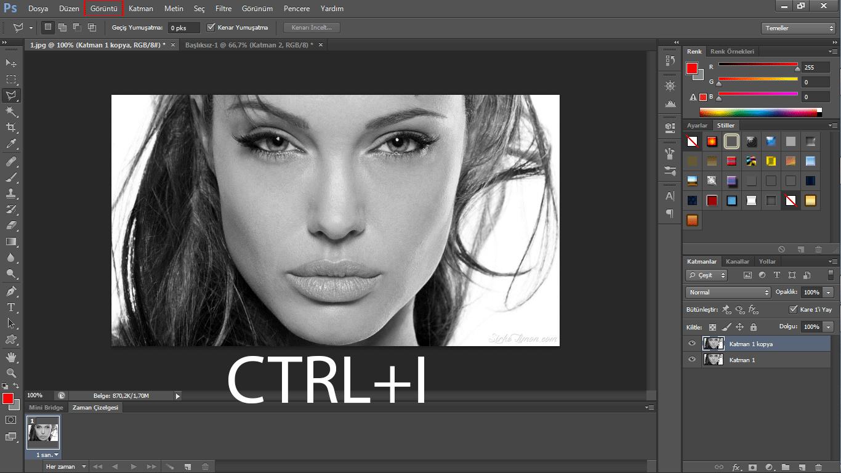Select the Zoom tool

pyautogui.click(x=11, y=373)
